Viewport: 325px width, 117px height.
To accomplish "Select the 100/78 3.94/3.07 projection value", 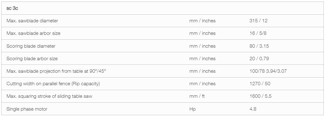I will 268,71.
